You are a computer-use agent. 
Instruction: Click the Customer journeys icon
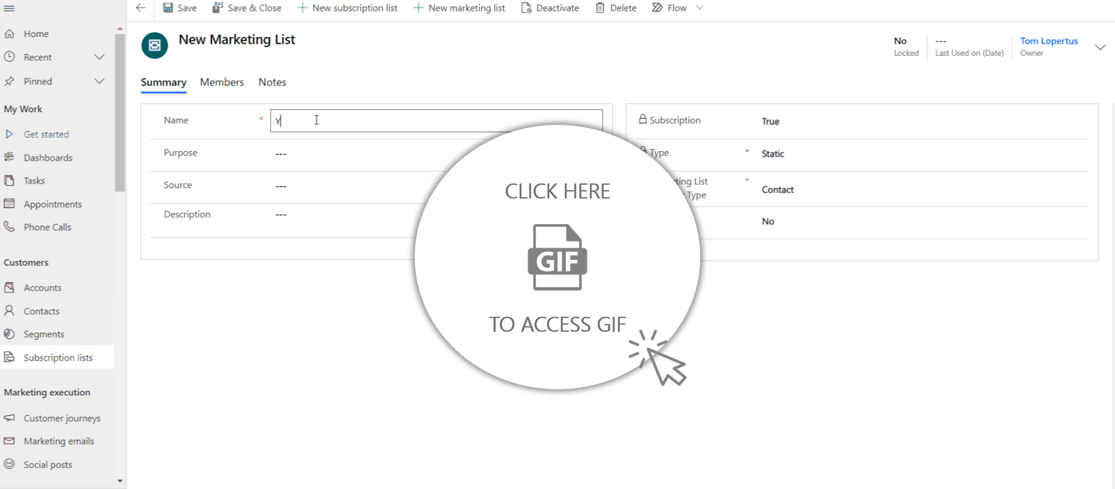(9, 418)
